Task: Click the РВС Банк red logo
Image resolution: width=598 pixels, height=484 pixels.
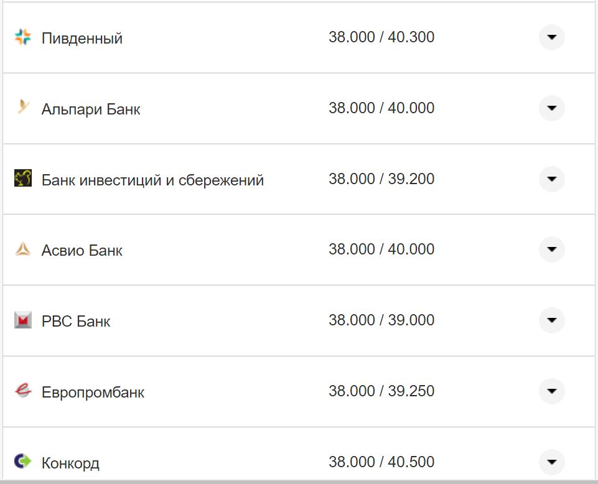Action: 23,320
